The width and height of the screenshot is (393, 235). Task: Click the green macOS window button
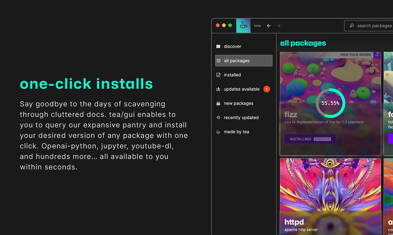[230, 25]
